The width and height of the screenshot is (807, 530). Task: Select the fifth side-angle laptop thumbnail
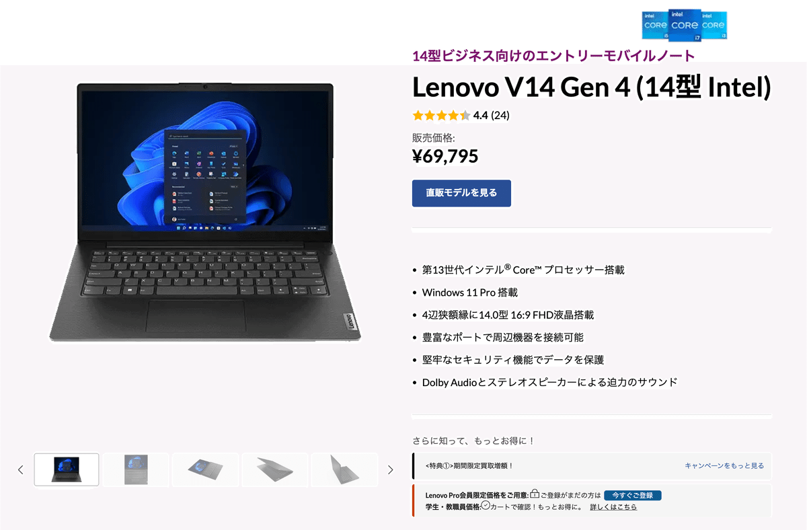click(344, 469)
